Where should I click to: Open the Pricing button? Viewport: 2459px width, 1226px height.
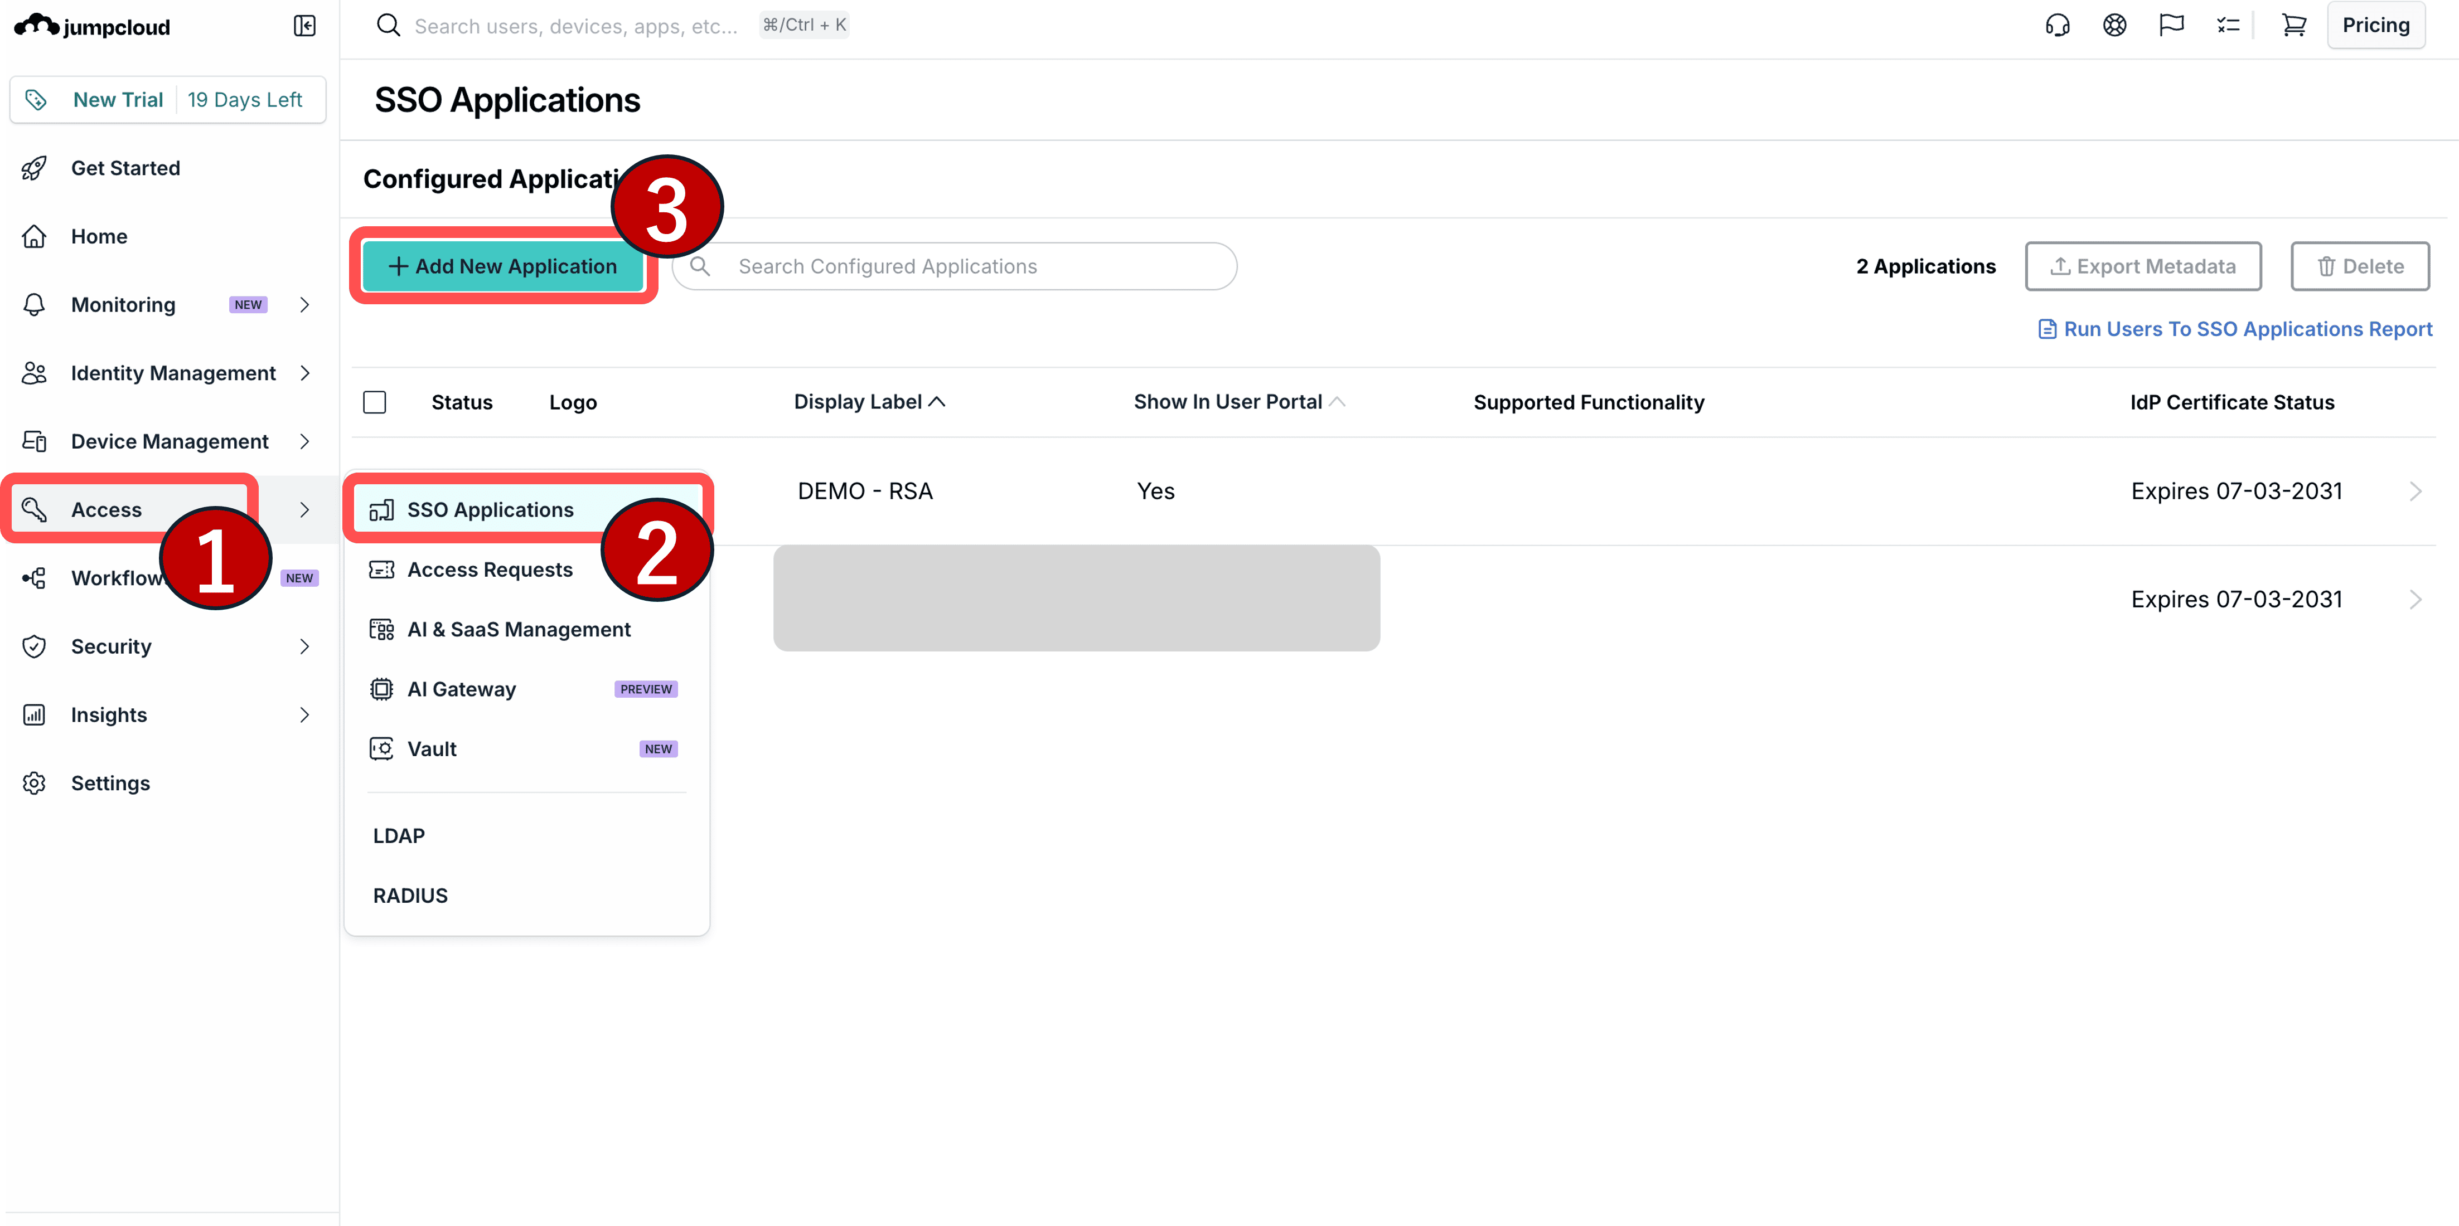(x=2376, y=25)
